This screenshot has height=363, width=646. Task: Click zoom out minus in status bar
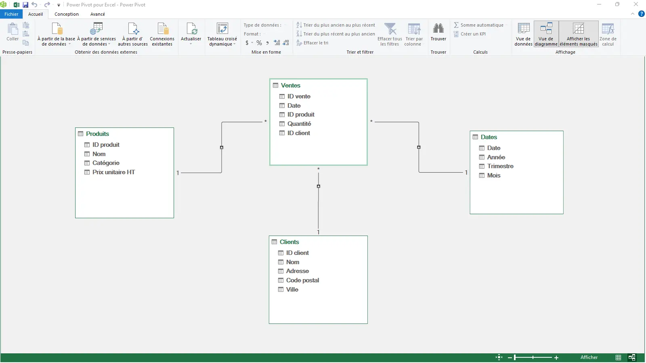coord(510,358)
